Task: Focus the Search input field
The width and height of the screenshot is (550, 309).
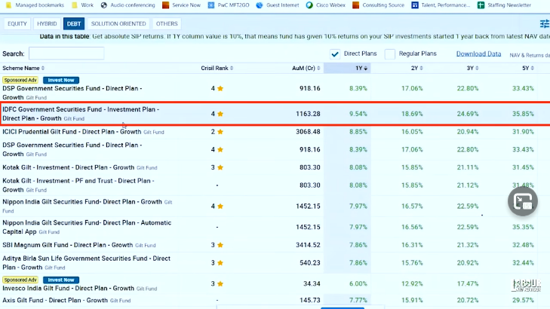Action: pos(66,54)
